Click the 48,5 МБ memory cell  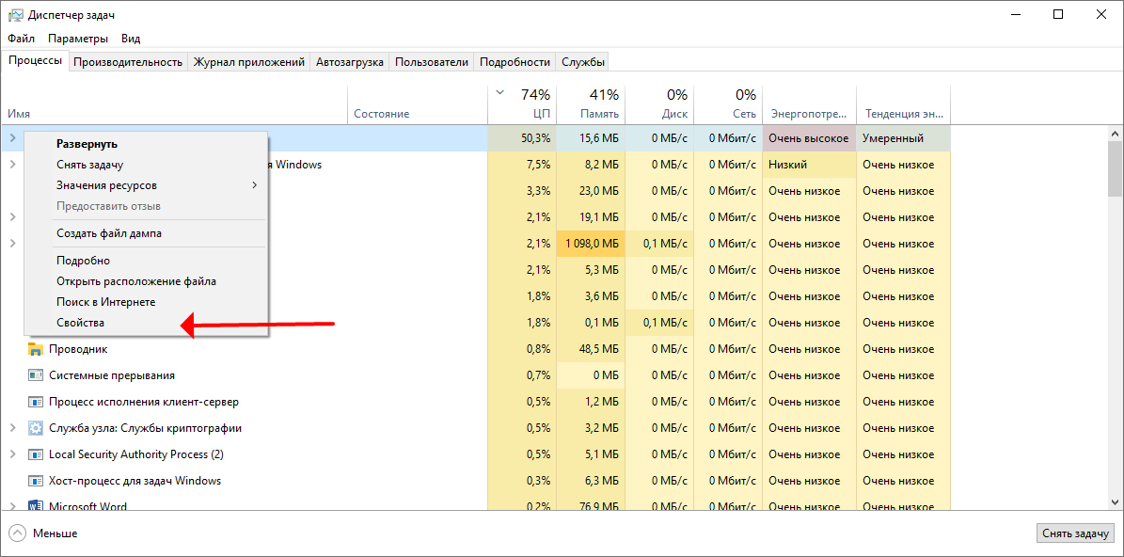tap(590, 349)
